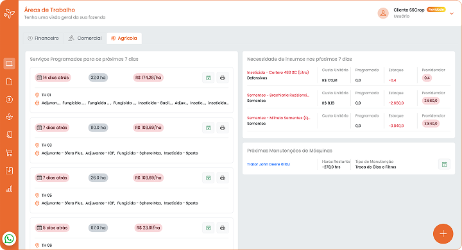462x250 pixels.
Task: Click print icon on TH 03 card
Action: tap(223, 128)
